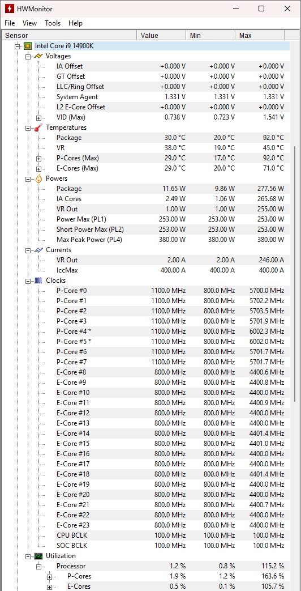Open the File menu

10,23
